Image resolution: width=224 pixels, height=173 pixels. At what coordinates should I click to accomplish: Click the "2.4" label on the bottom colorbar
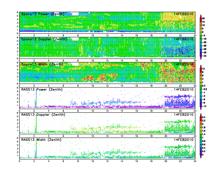click(207, 117)
